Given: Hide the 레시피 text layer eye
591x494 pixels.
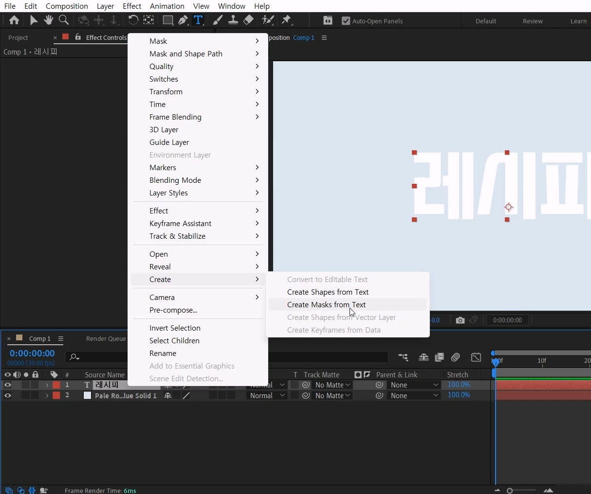Looking at the screenshot, I should point(8,385).
